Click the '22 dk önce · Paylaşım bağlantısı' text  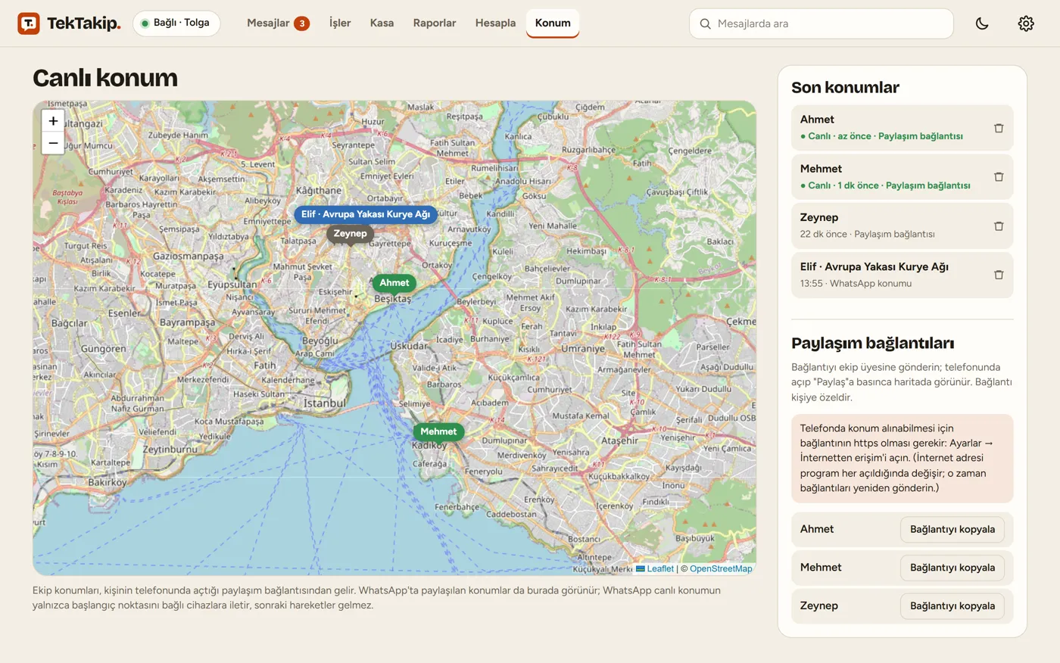tap(867, 235)
